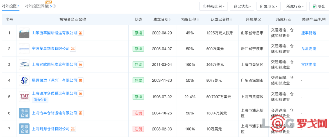Click equity structure icon beside 上海明海仓储有限公司
This screenshot has height=140, width=331.
73,129
